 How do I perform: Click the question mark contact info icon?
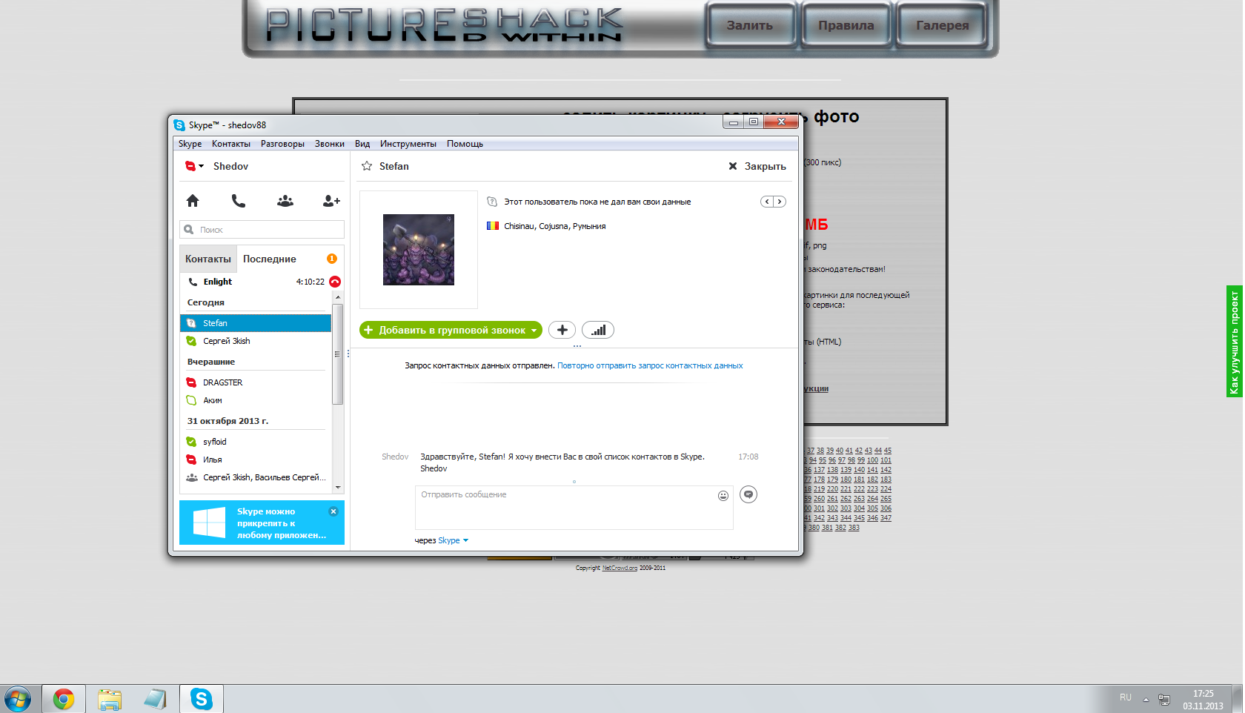(x=492, y=202)
